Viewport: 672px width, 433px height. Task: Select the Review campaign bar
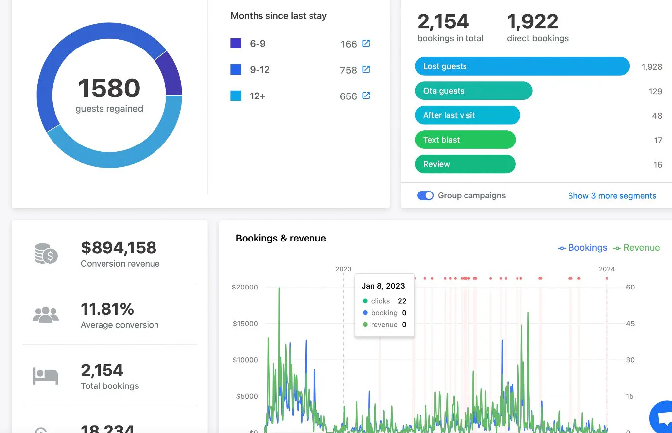click(465, 164)
